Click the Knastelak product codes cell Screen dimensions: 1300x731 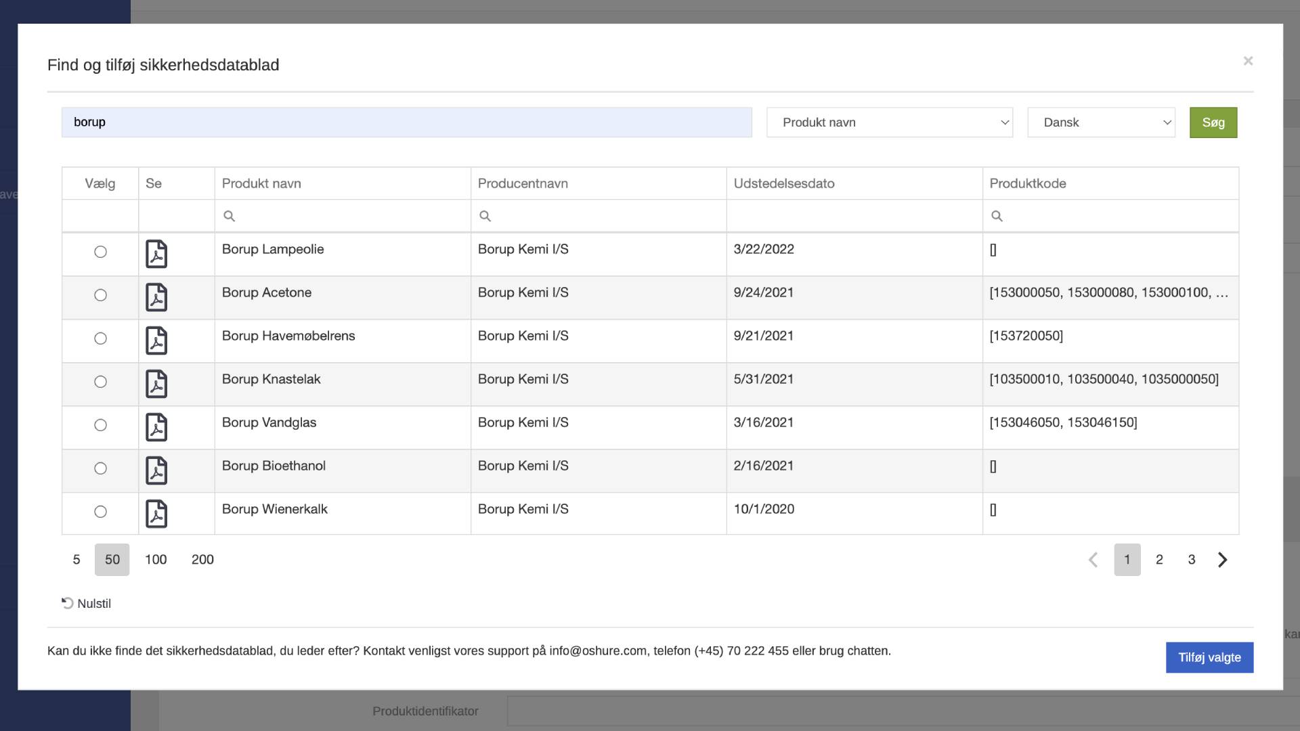point(1110,384)
